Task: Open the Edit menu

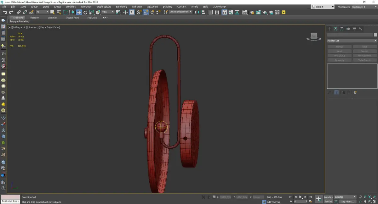Action: 13,7
